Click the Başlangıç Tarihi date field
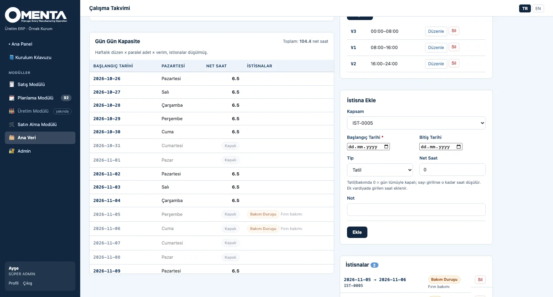This screenshot has width=553, height=297. (368, 146)
